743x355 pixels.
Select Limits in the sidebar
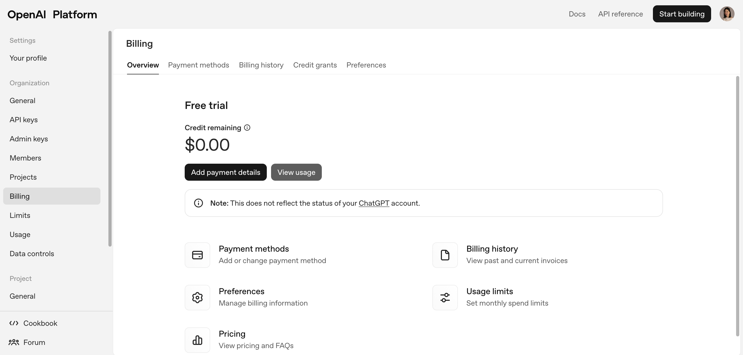pyautogui.click(x=20, y=215)
